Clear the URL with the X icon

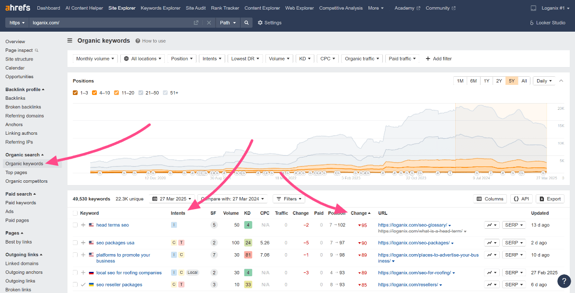[208, 23]
